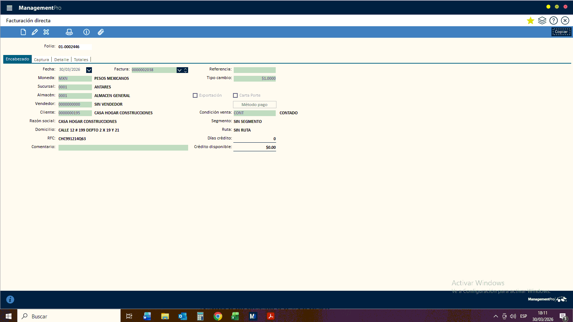Print the invoice using printer icon
This screenshot has width=573, height=322.
click(69, 32)
